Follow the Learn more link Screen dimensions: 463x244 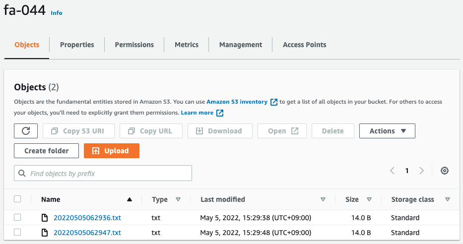(197, 113)
